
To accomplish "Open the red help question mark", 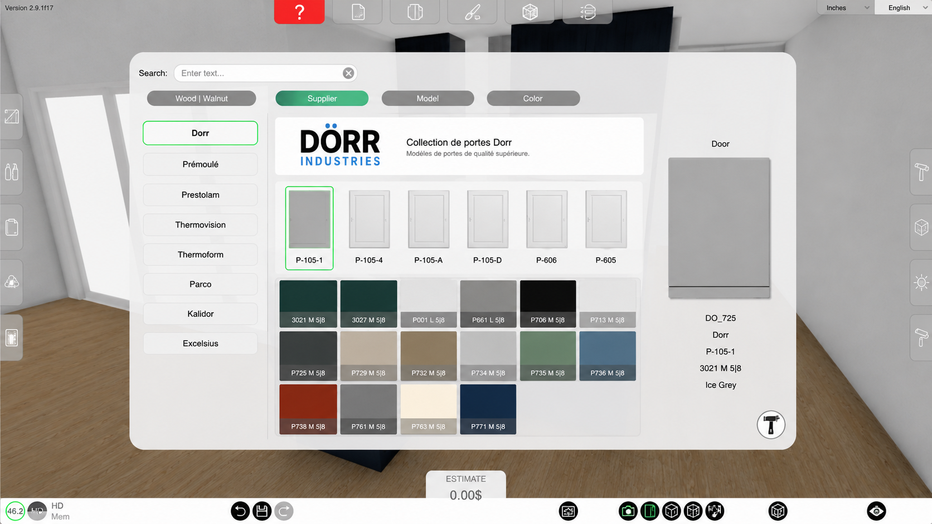I will tap(299, 12).
